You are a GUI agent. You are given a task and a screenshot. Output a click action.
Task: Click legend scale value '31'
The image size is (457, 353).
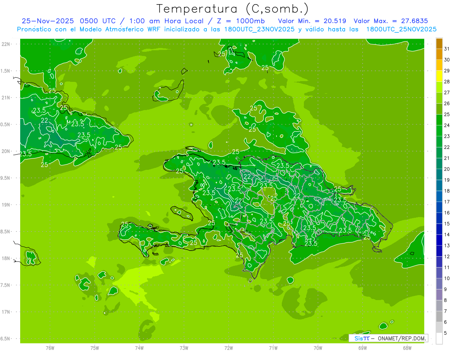pos(447,49)
